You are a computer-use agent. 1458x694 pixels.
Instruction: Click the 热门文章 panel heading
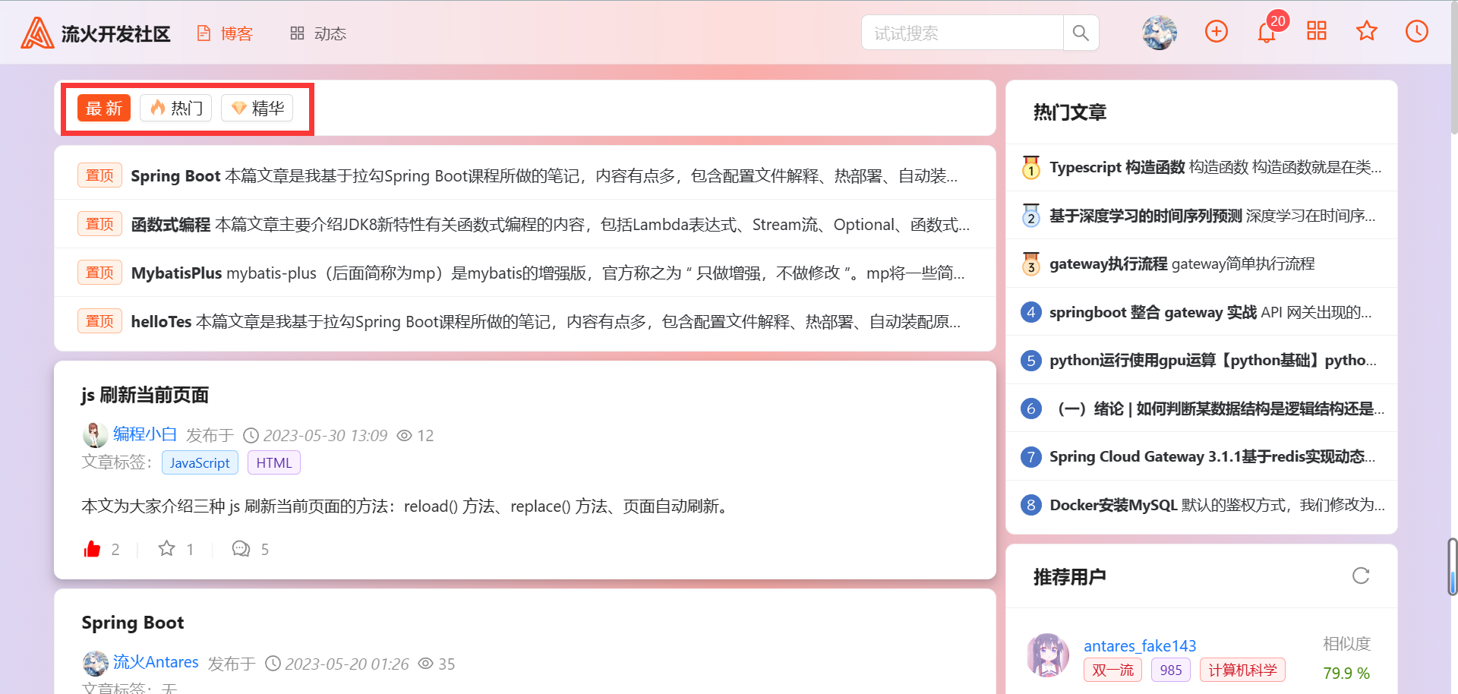1070,112
